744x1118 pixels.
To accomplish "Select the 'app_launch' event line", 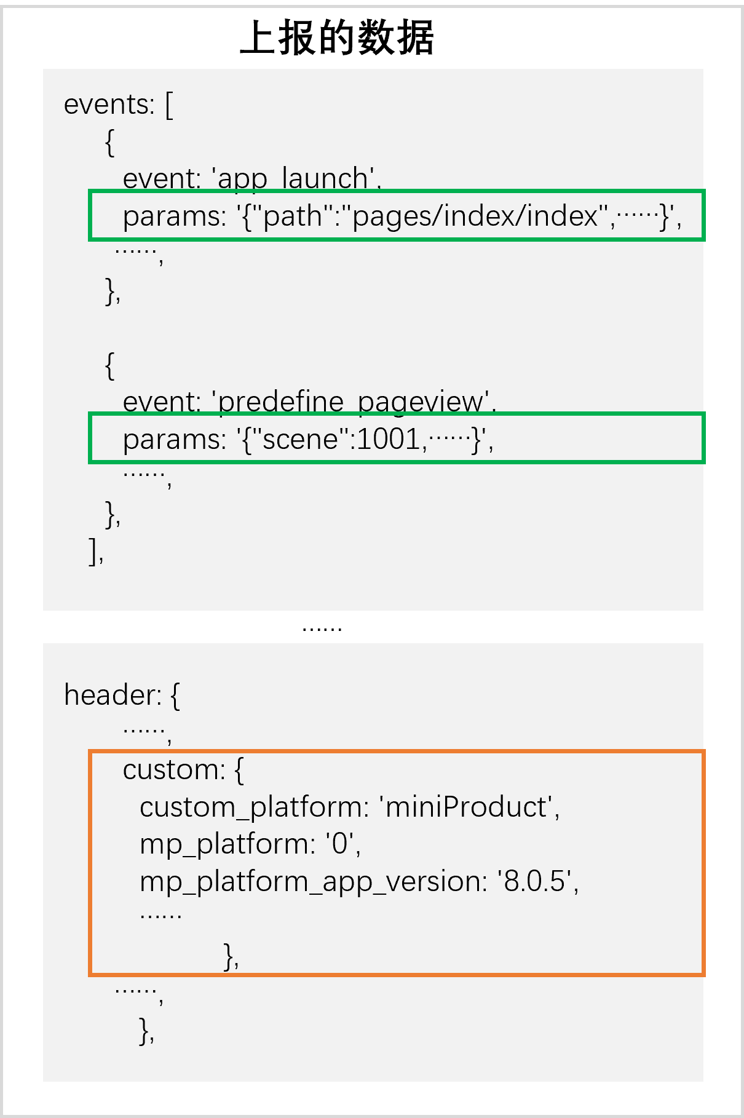I will coord(251,178).
